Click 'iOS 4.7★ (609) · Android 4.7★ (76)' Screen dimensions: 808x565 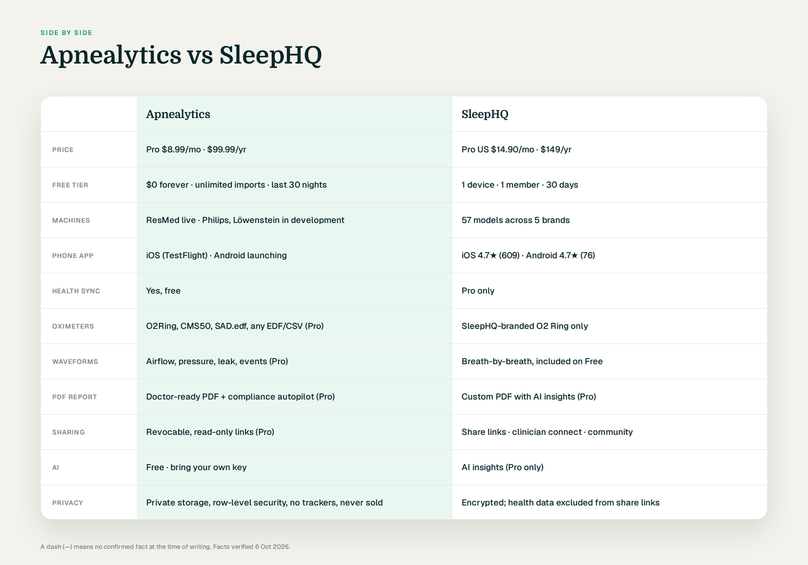click(x=528, y=255)
